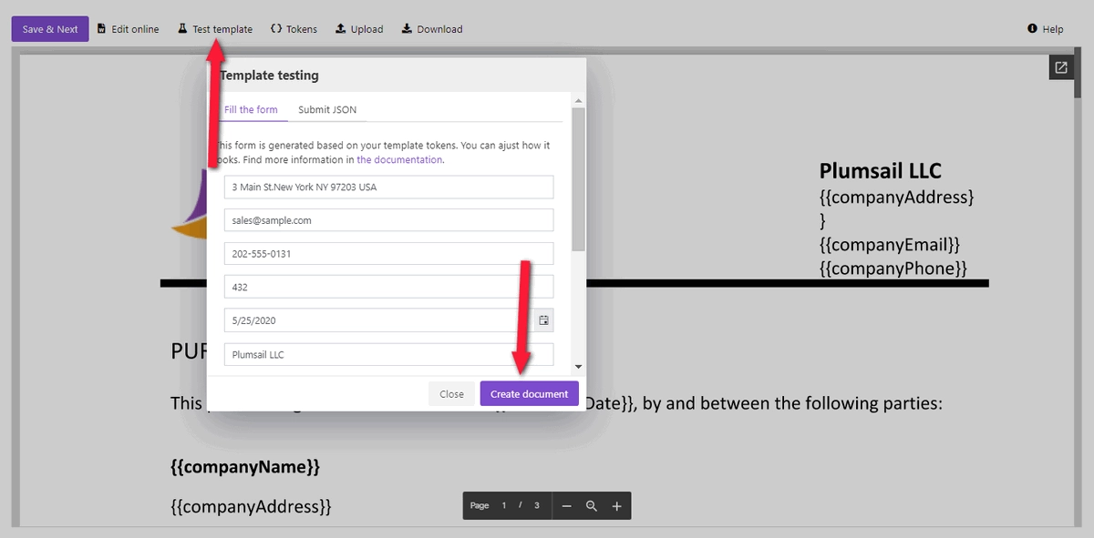Close the Template testing dialog
Screen dimensions: 1094x538
(451, 394)
